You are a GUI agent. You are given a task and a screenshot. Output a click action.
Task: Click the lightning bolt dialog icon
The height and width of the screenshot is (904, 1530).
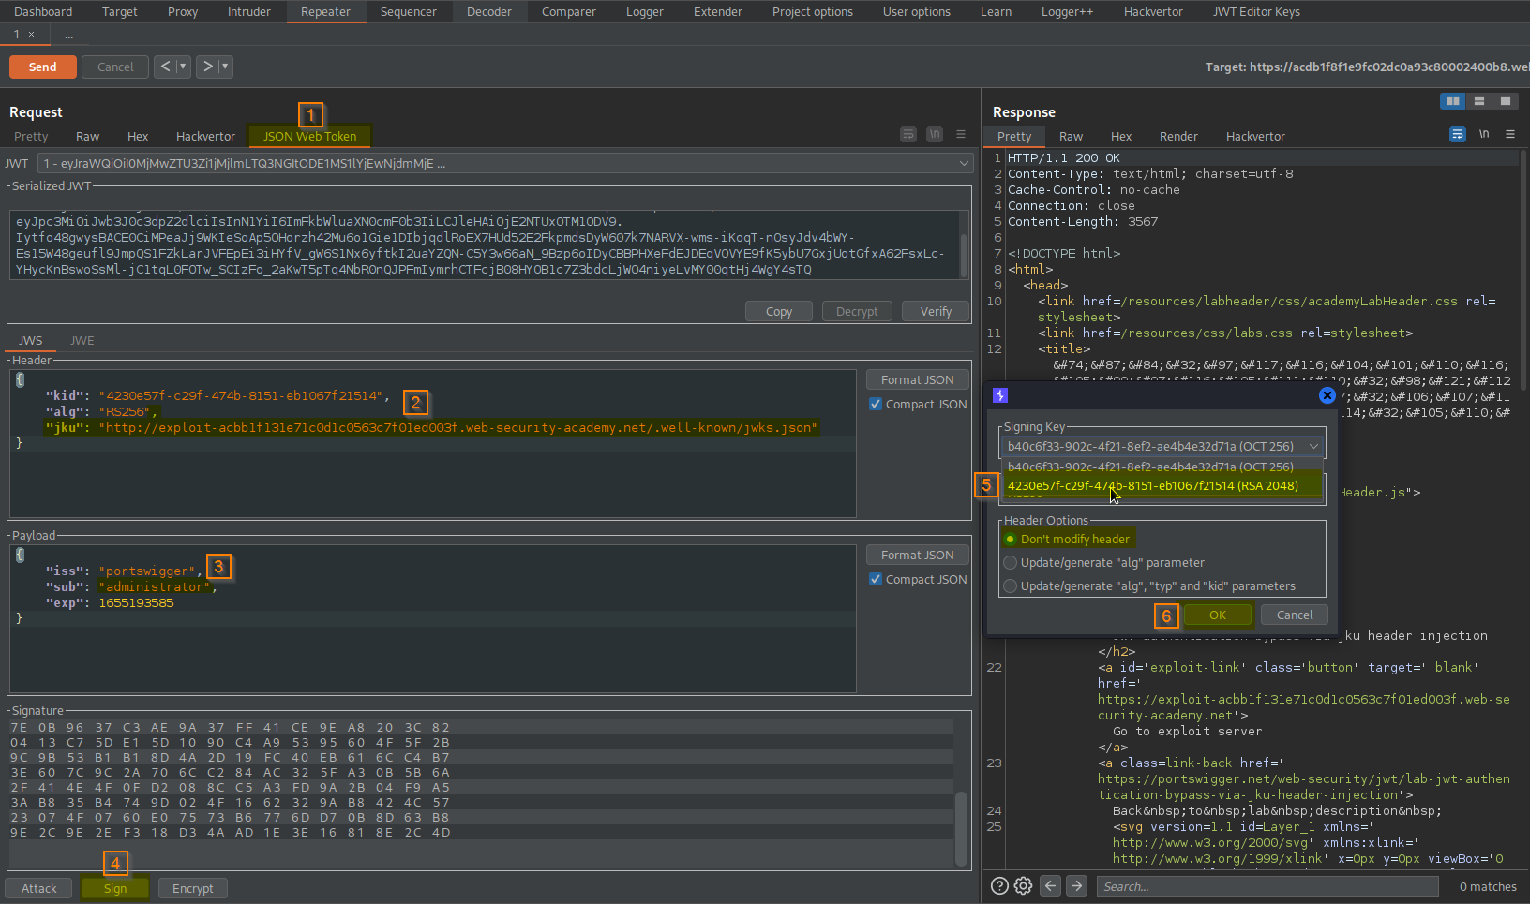coord(1000,395)
